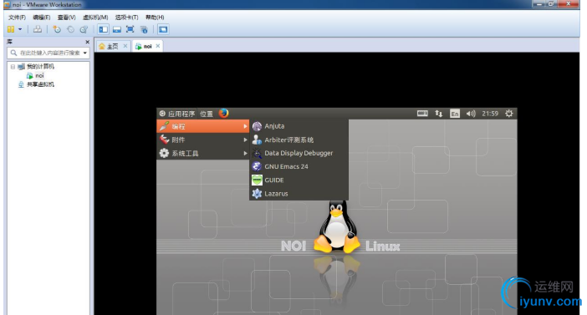The height and width of the screenshot is (315, 587).
Task: Open the power options arrow beside the pause button
Action: (20, 29)
